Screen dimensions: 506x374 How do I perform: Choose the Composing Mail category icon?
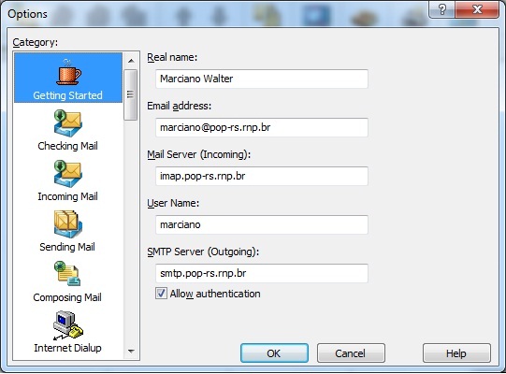point(67,274)
